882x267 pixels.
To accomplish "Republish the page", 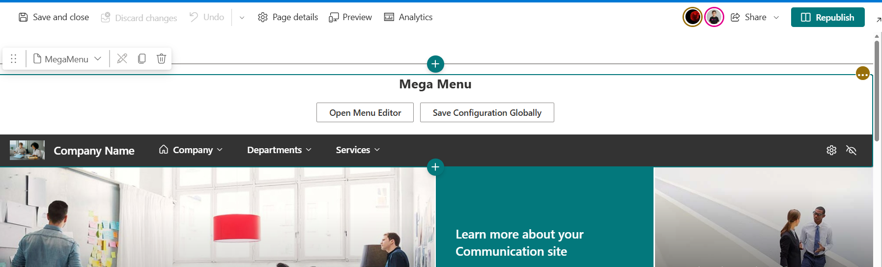I will (x=827, y=17).
